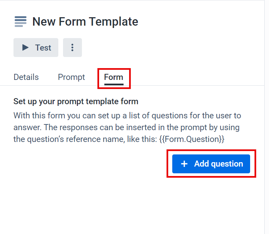The width and height of the screenshot is (269, 234).
Task: Open the three-dot more options menu
Action: 72,48
